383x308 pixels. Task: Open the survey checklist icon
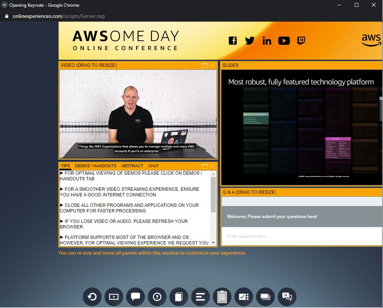(243, 297)
